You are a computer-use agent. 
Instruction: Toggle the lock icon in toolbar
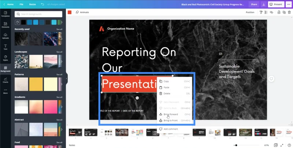[x=279, y=12]
